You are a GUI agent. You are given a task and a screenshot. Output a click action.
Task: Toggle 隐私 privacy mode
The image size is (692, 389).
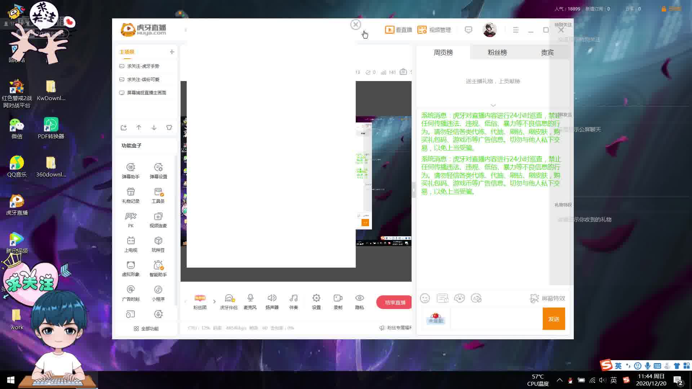coord(359,302)
